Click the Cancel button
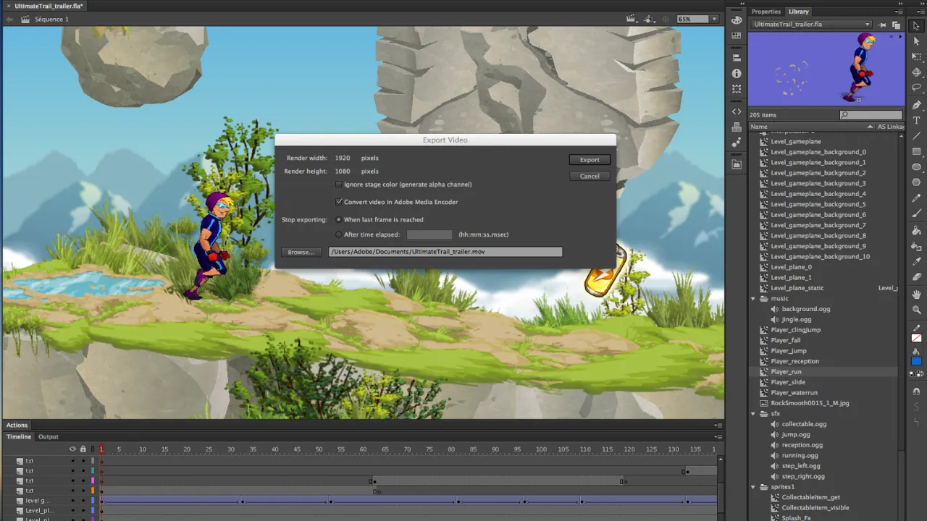This screenshot has width=927, height=521. click(x=590, y=176)
